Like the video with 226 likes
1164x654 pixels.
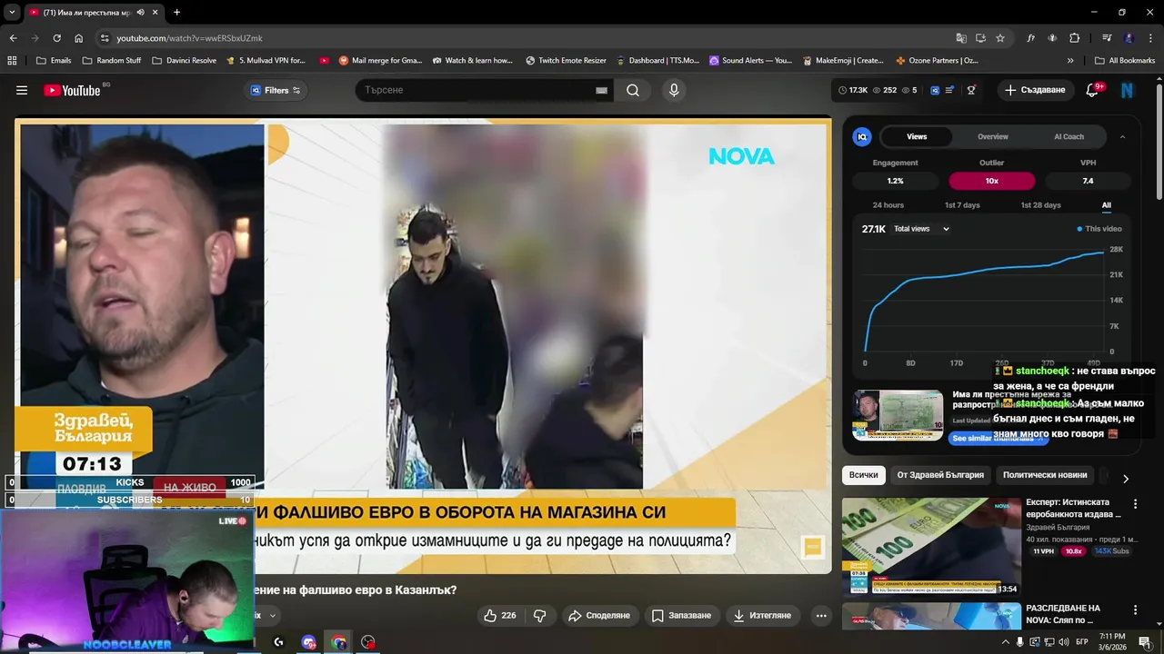point(500,615)
